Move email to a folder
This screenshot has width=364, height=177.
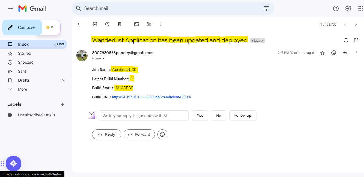pyautogui.click(x=149, y=24)
